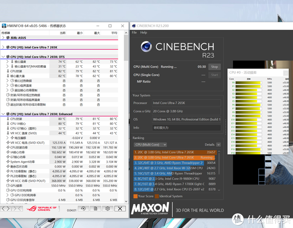Select the CPU GT核心 (图形) sensor row
The height and width of the screenshot is (228, 293).
tap(60, 129)
